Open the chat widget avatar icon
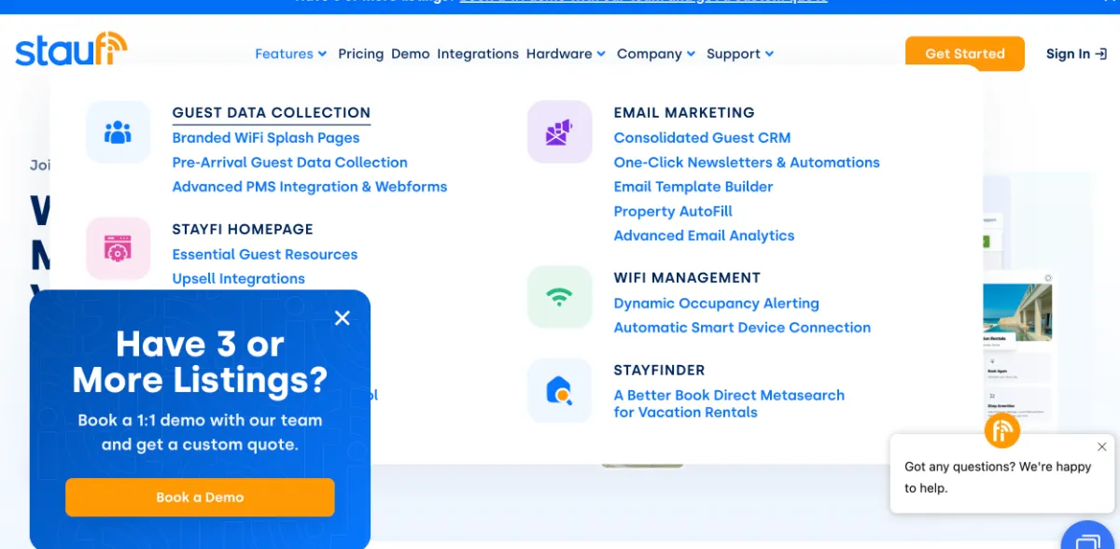This screenshot has height=549, width=1120. coord(1001,430)
